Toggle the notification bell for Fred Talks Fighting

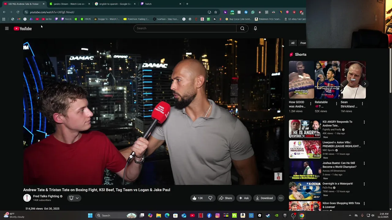71,198
